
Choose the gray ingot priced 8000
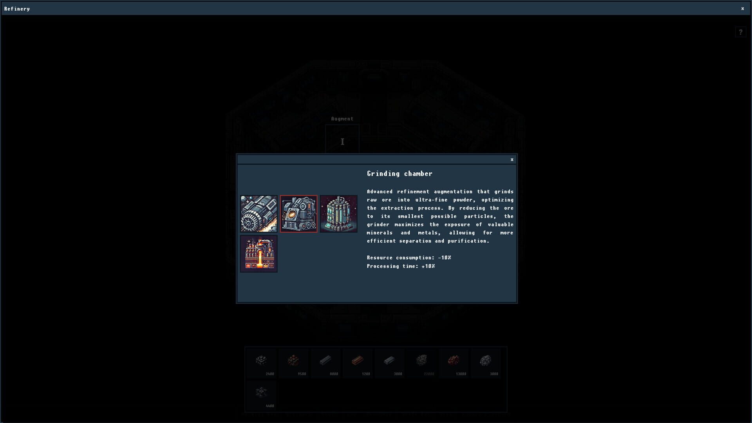325,362
